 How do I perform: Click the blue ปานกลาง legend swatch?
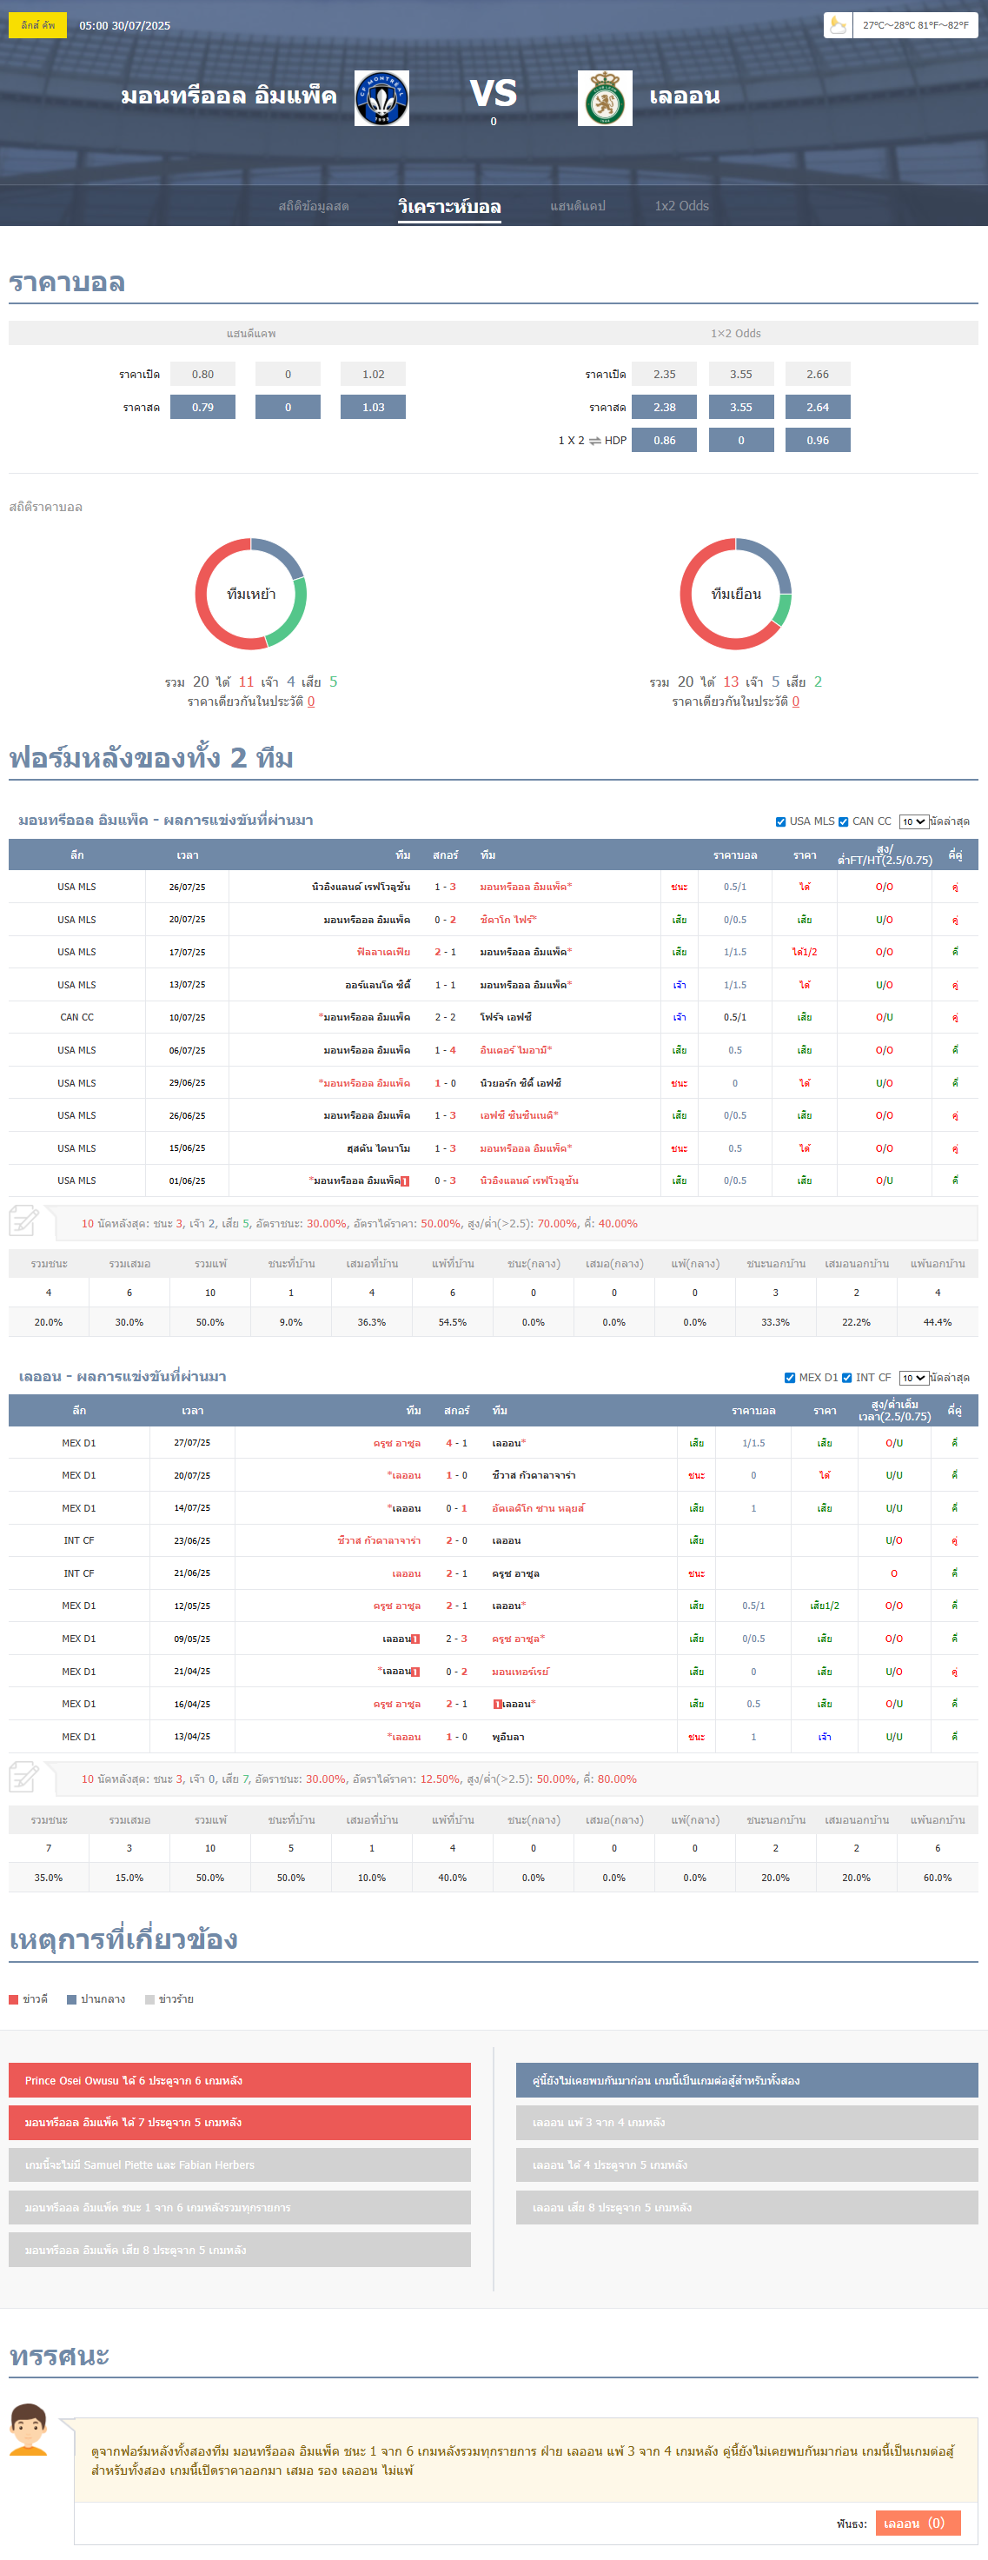coord(71,1999)
